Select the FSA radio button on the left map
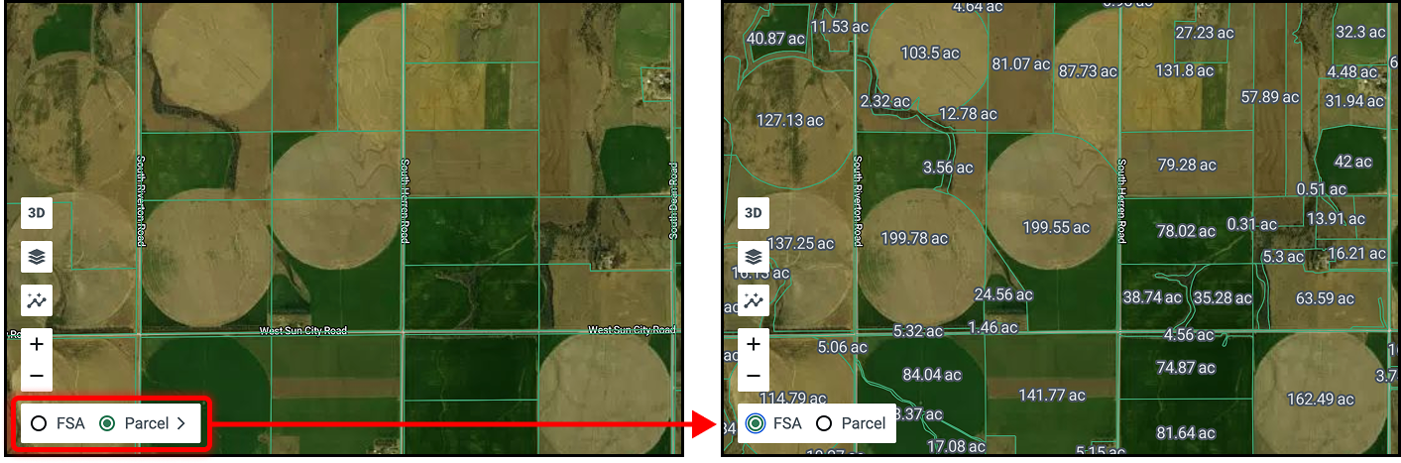 pos(39,423)
